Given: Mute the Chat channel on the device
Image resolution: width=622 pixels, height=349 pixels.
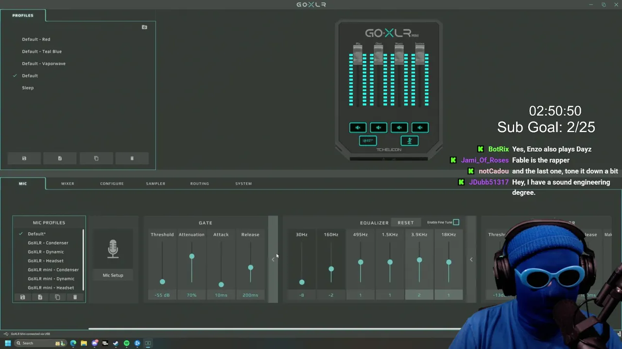Looking at the screenshot, I should (379, 127).
